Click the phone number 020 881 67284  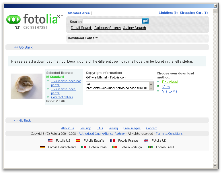pos(35,28)
